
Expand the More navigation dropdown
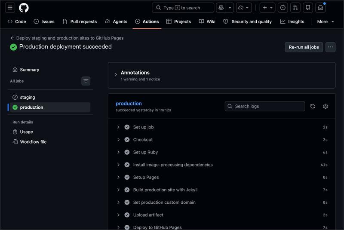click(x=326, y=21)
